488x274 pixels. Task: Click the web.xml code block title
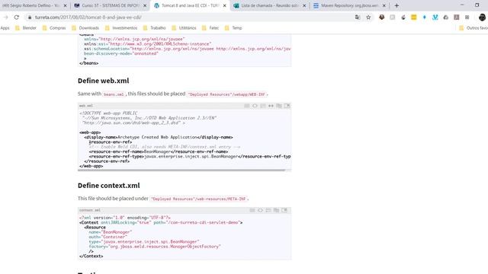click(86, 106)
